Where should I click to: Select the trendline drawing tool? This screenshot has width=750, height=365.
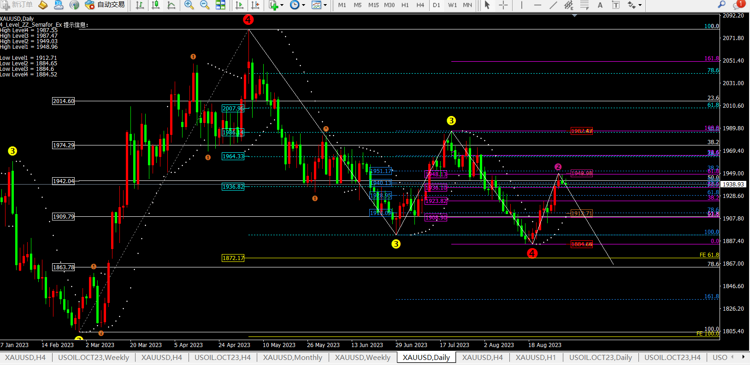553,5
